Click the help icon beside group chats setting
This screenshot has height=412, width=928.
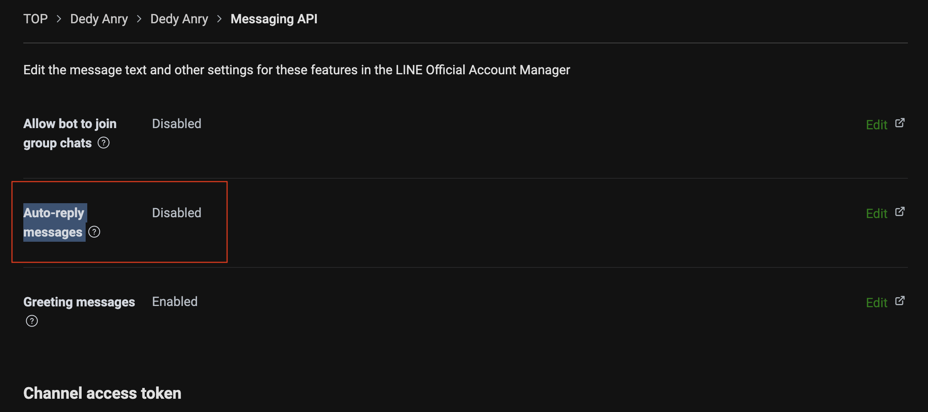(x=103, y=143)
